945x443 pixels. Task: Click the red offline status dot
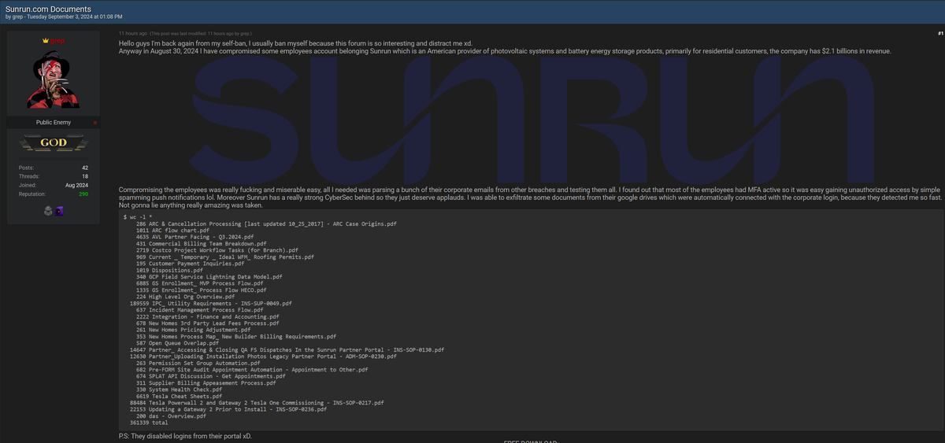pos(95,123)
